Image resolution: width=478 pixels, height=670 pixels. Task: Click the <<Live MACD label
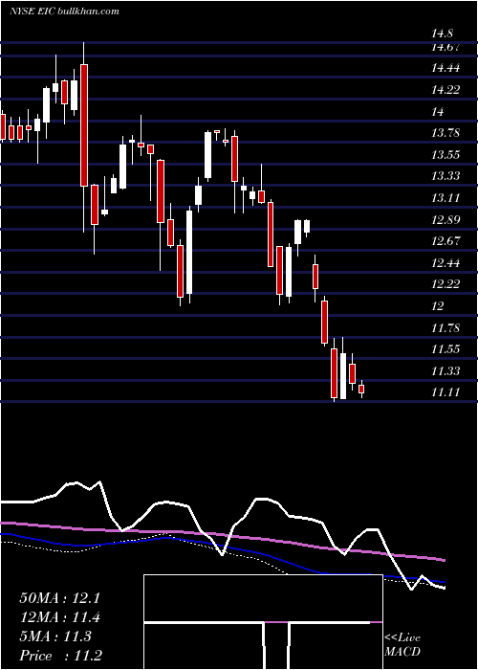point(402,645)
